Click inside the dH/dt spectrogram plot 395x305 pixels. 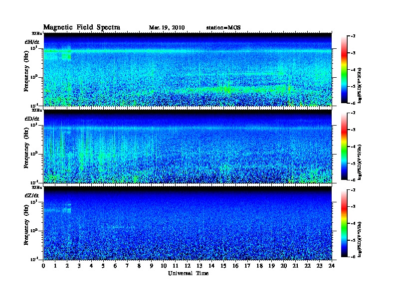coord(188,69)
